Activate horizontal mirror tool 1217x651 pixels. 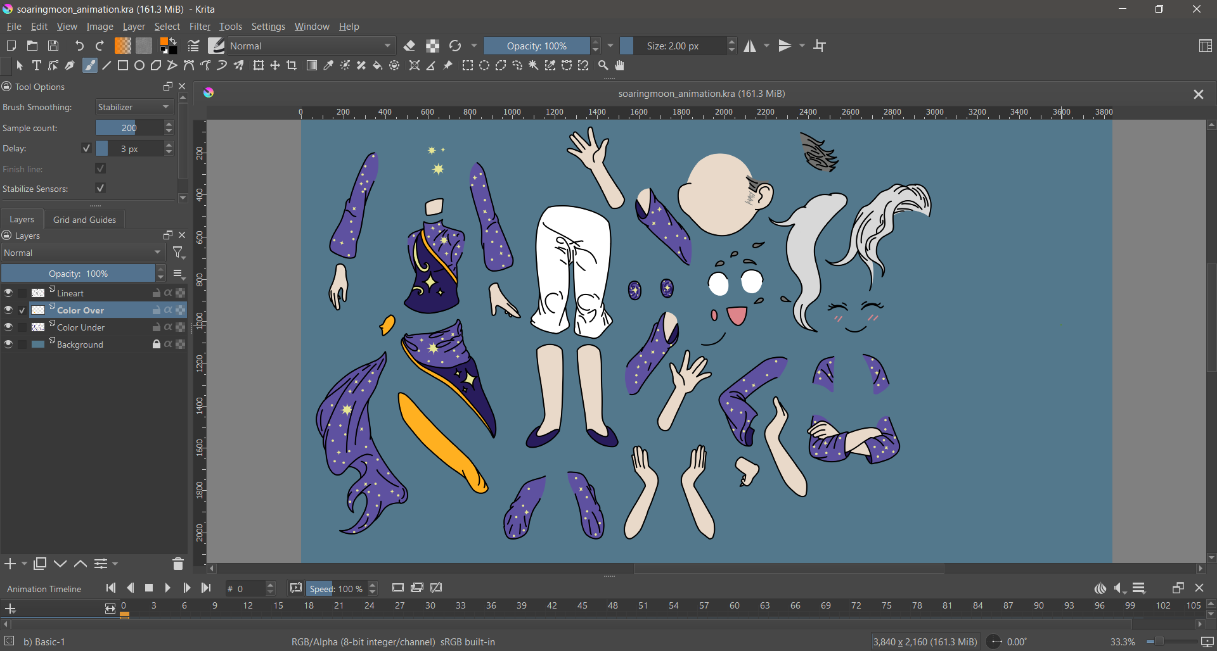[x=750, y=46]
